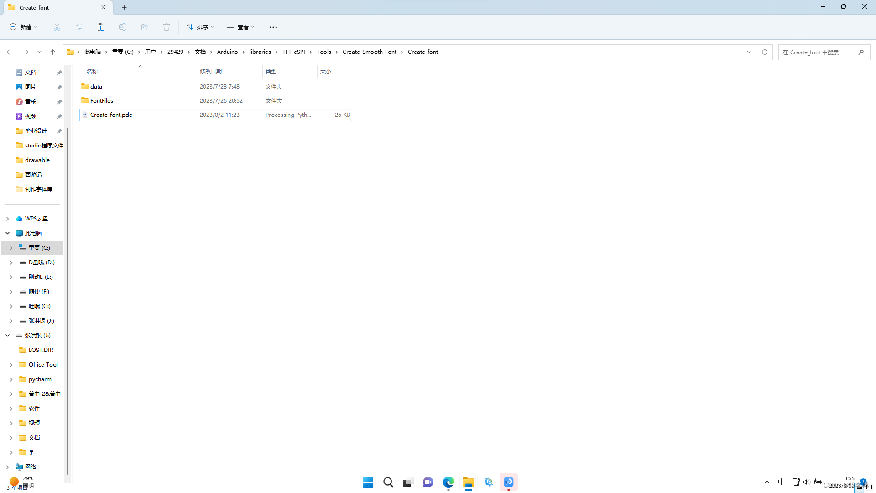Open Microsoft Edge from the taskbar
Screen dimensions: 876x493
[x=448, y=482]
